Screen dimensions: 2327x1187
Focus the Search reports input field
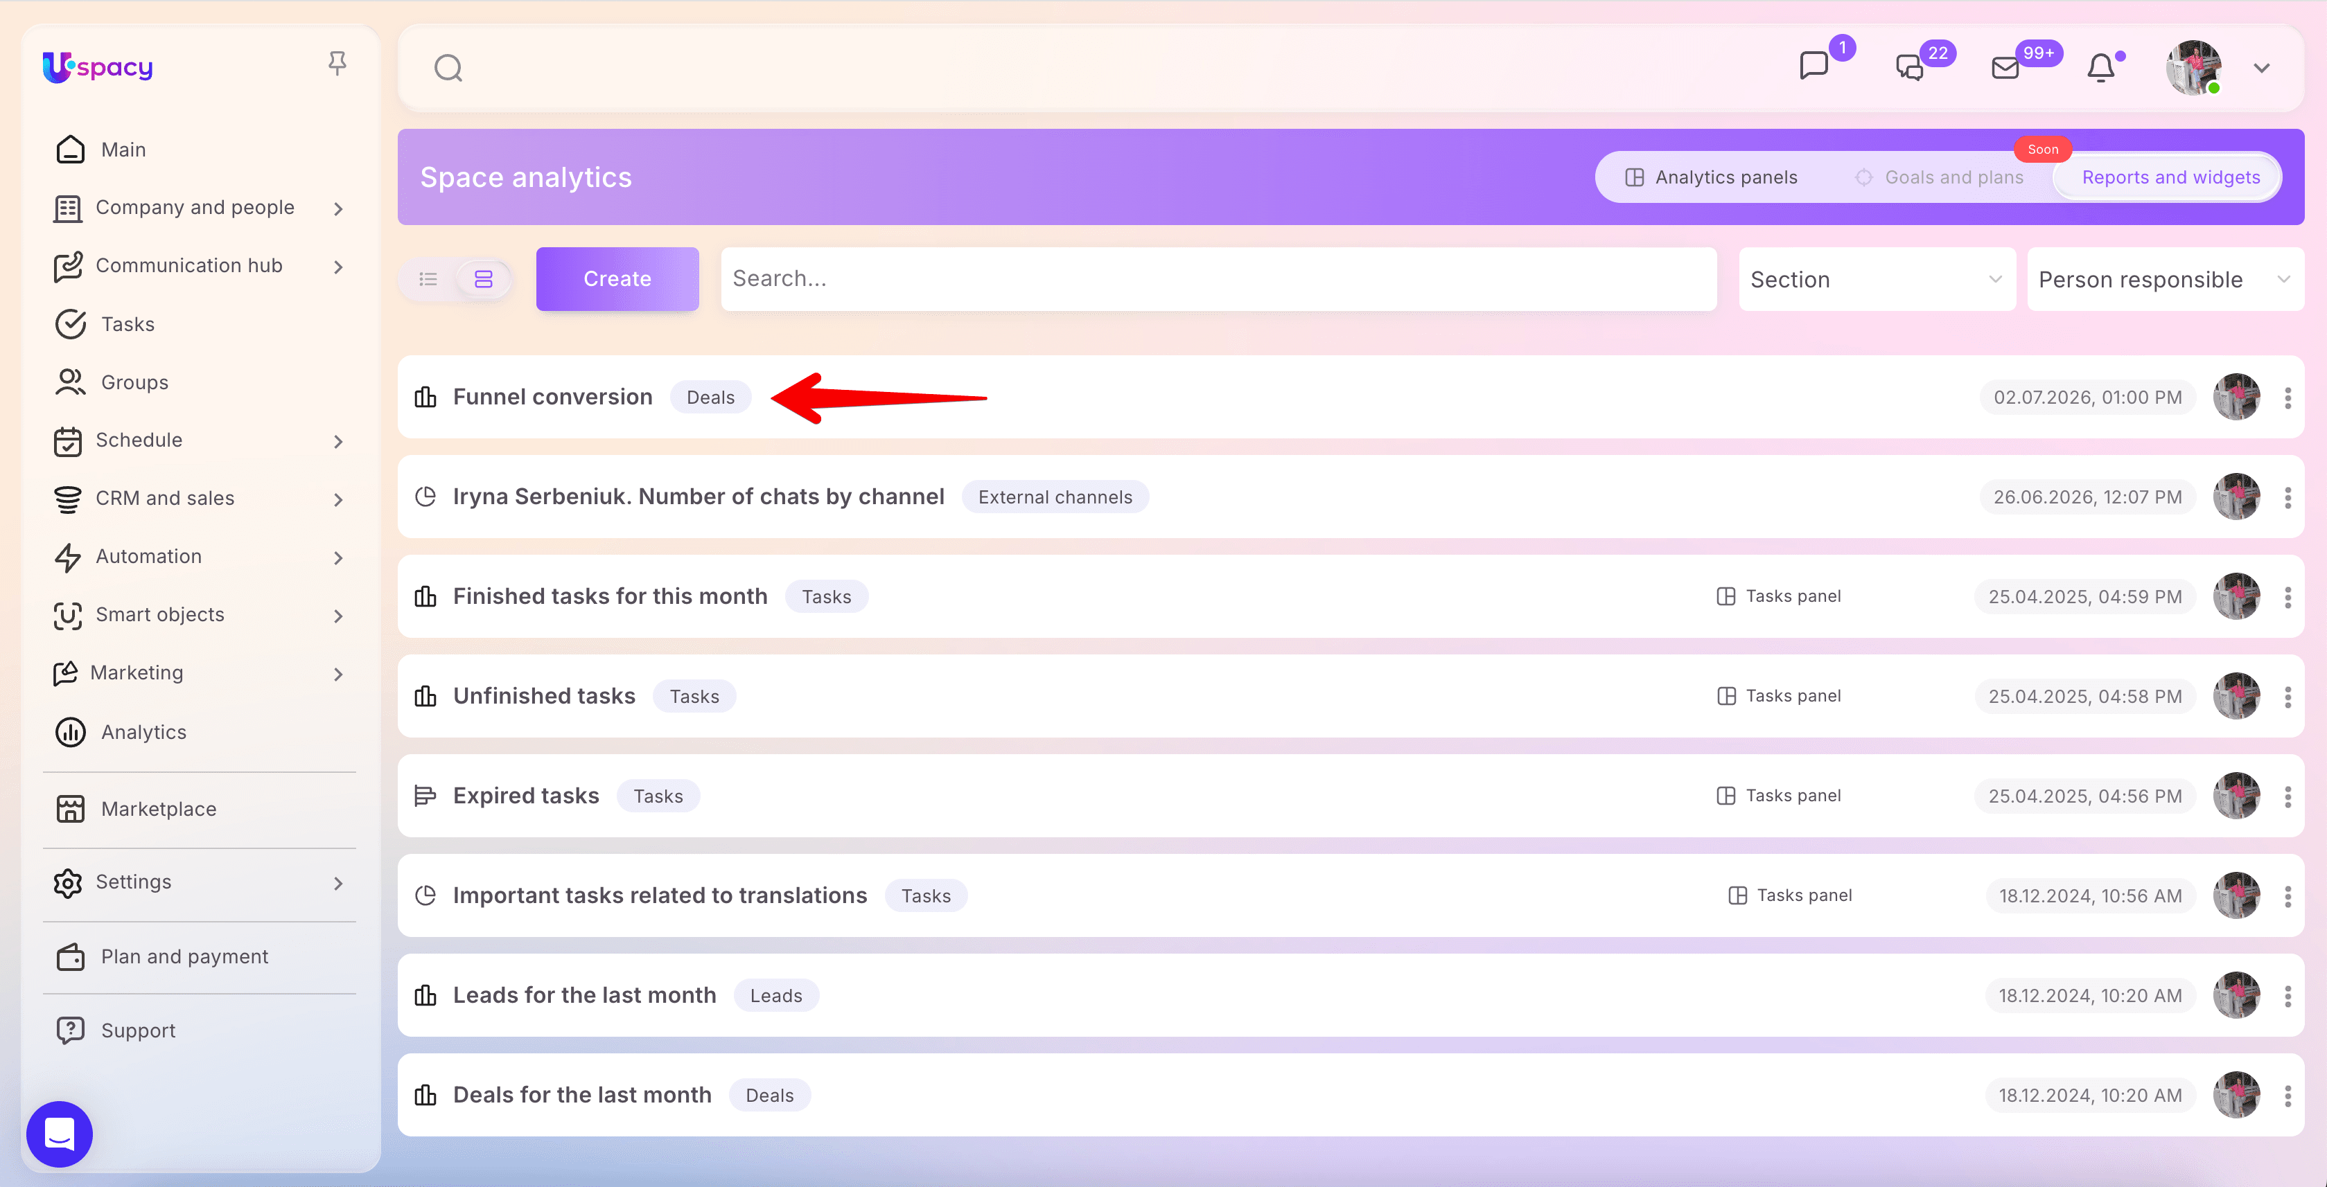pos(1219,279)
